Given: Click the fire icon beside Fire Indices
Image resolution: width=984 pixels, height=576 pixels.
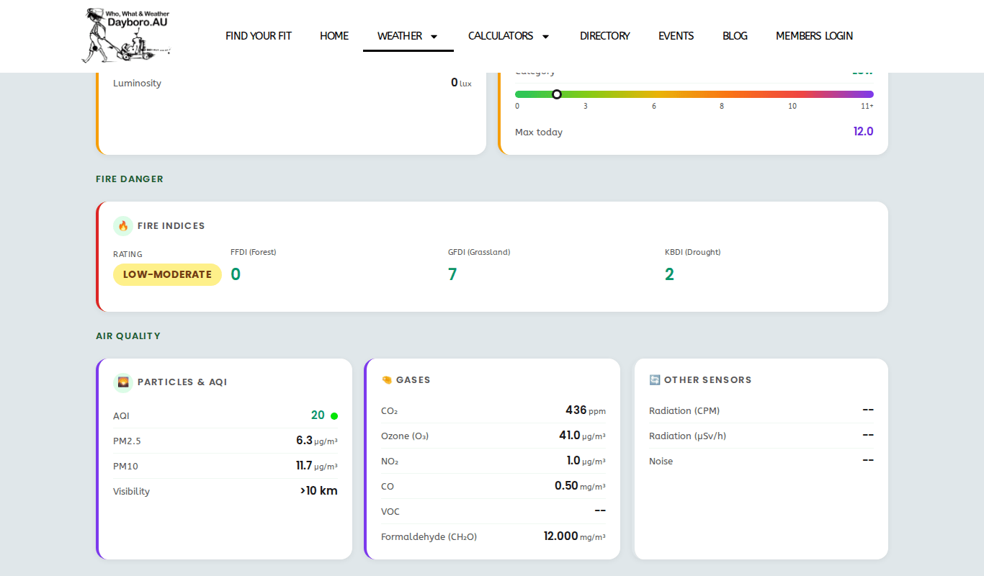Looking at the screenshot, I should (x=123, y=225).
